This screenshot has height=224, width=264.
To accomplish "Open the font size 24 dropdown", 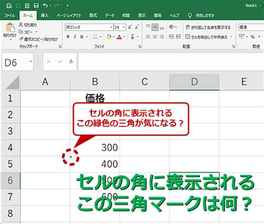I will 124,27.
